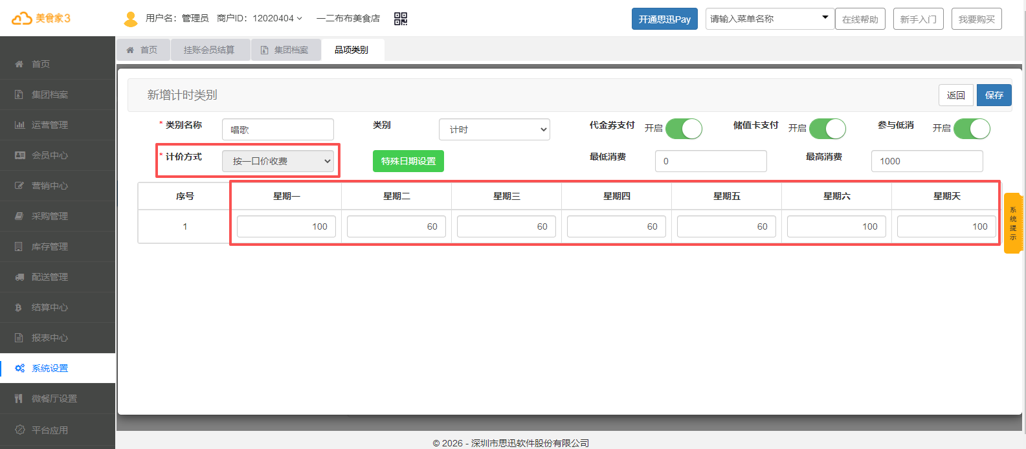Click the 保存 button
The height and width of the screenshot is (449, 1026).
tap(994, 95)
